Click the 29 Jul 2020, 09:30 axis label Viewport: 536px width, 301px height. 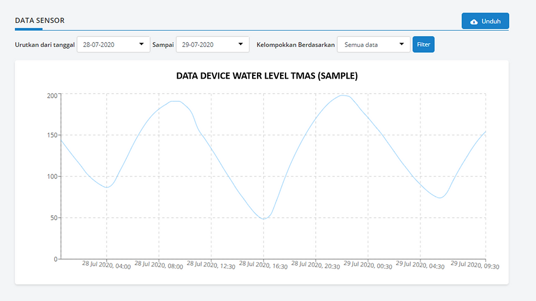(475, 265)
